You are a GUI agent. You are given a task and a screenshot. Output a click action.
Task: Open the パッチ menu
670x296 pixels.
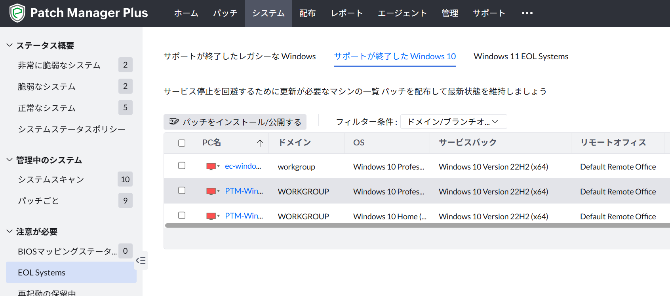[x=225, y=13]
